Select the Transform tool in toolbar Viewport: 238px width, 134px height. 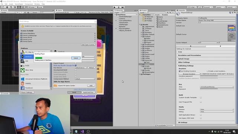23,7
